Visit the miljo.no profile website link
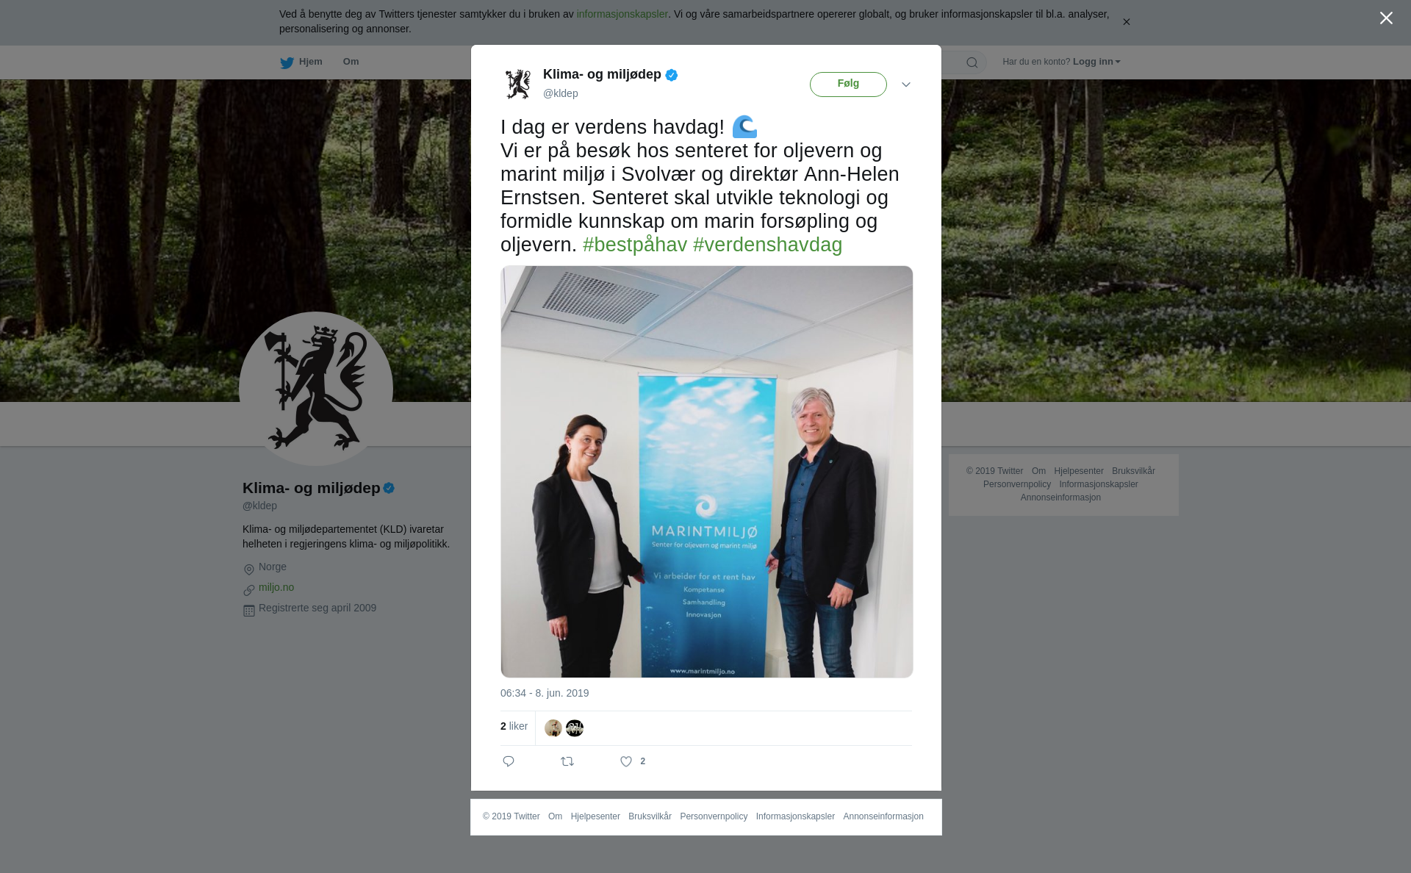The width and height of the screenshot is (1411, 873). tap(276, 587)
